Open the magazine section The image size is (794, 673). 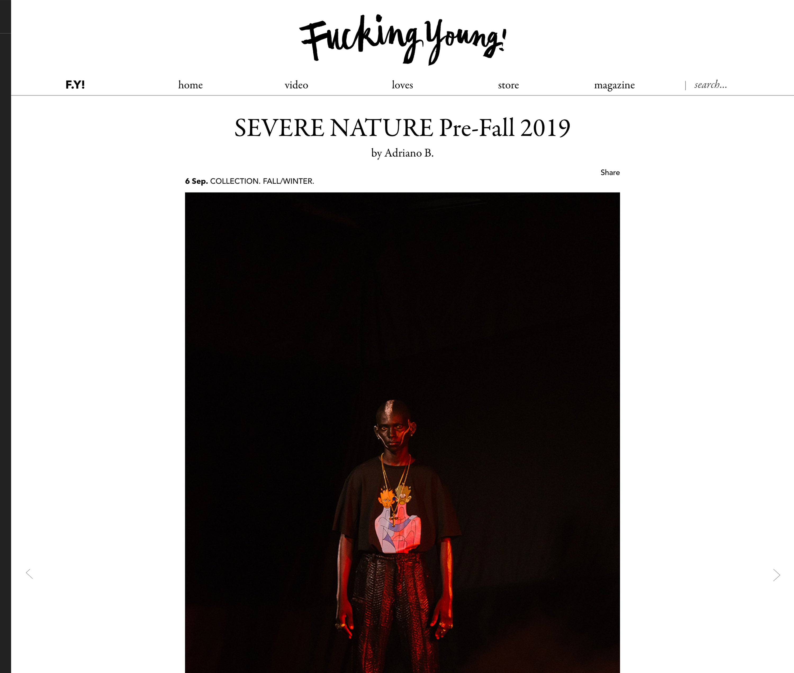(x=614, y=85)
